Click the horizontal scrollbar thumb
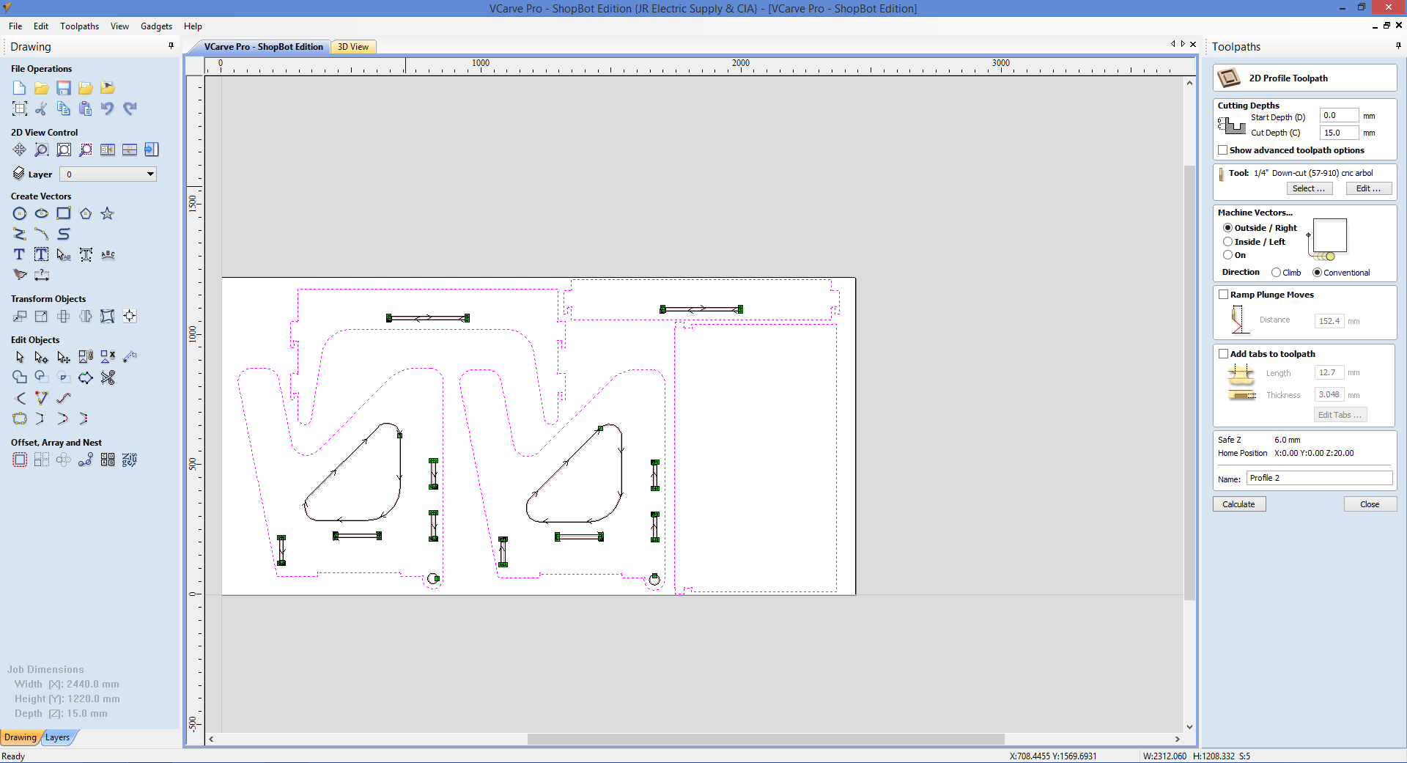Screen dimensions: 1407x763 (766, 739)
